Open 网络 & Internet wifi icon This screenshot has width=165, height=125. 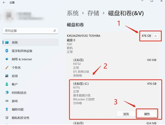pyautogui.click(x=7, y=59)
